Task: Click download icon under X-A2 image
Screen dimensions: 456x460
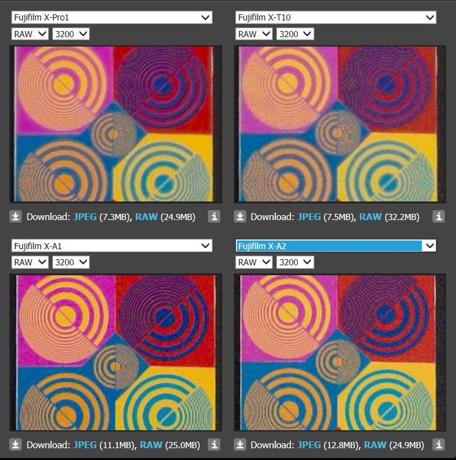Action: coord(240,445)
